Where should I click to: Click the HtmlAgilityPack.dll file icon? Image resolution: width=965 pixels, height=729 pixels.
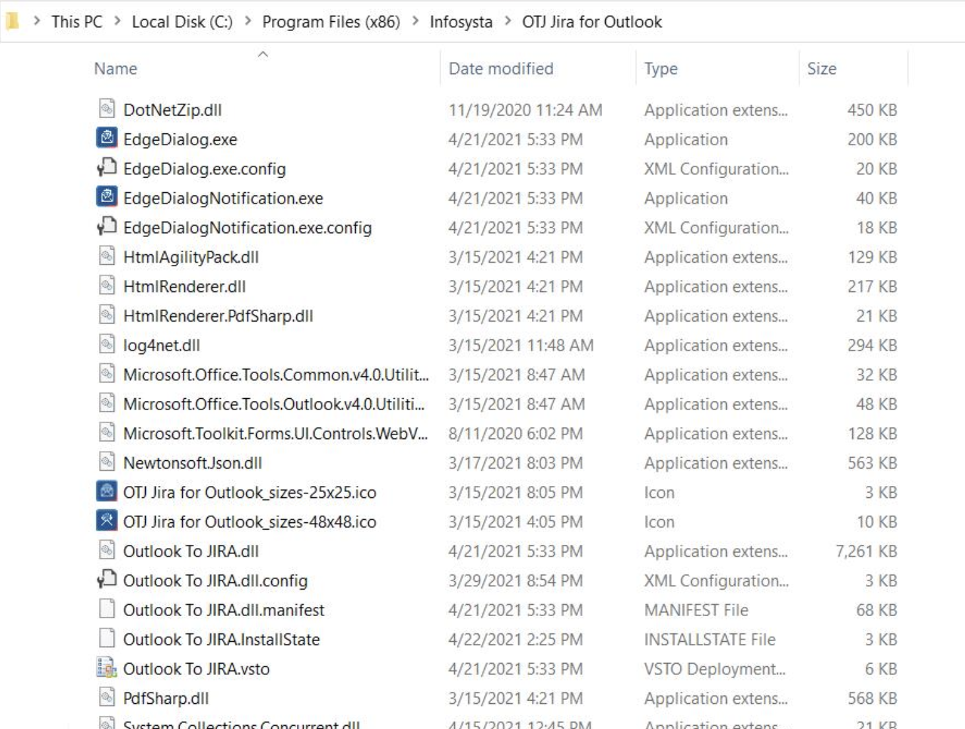(x=107, y=256)
